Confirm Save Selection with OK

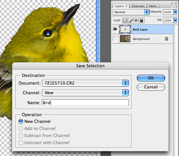coord(151,78)
